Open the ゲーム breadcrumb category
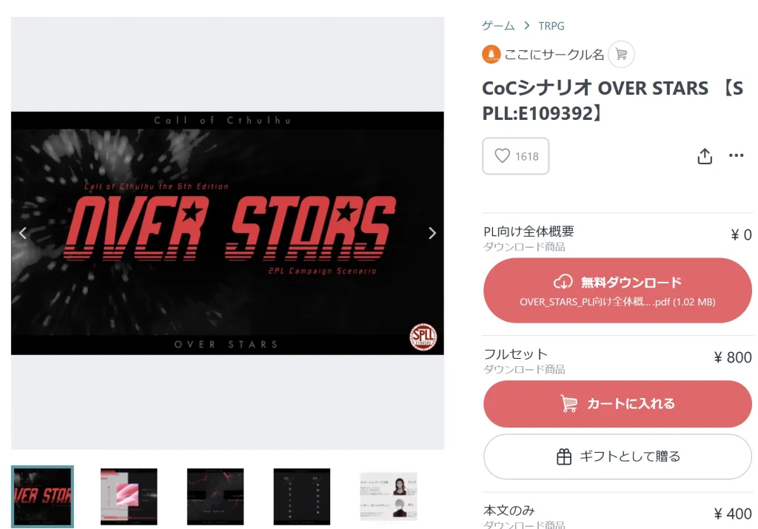The height and width of the screenshot is (529, 758). [498, 26]
